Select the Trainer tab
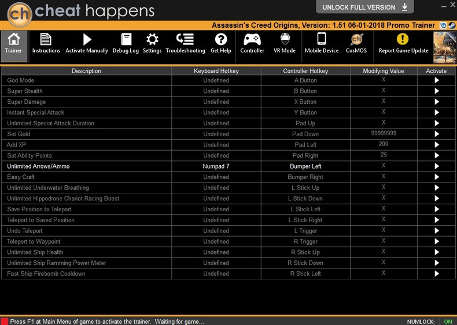This screenshot has width=457, height=325. 14,44
